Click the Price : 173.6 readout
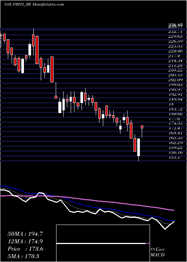 25,249
